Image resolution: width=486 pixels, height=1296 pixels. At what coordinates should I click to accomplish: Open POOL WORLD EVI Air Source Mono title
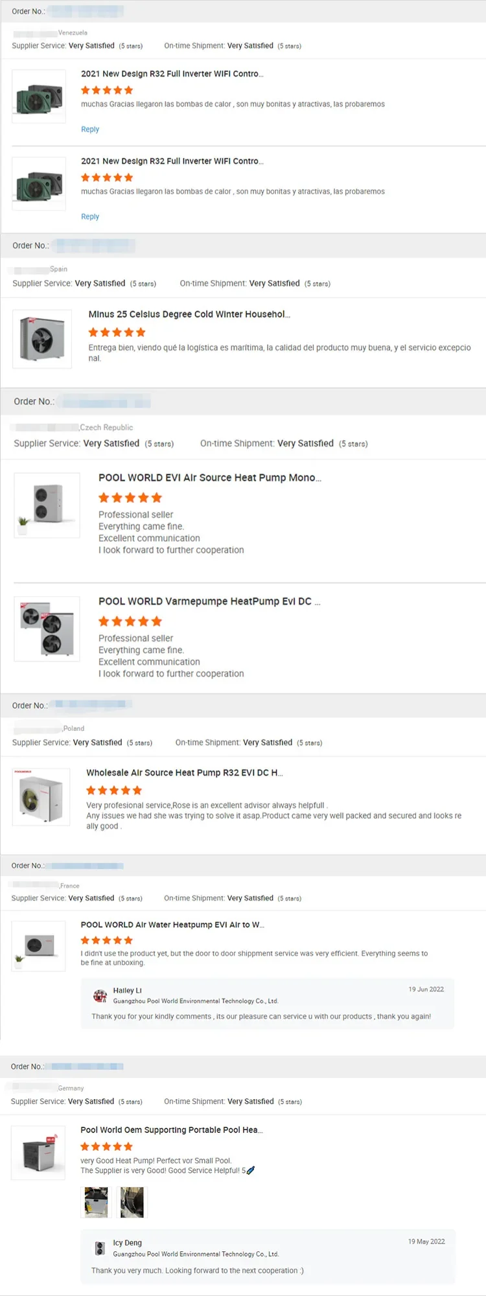point(210,478)
